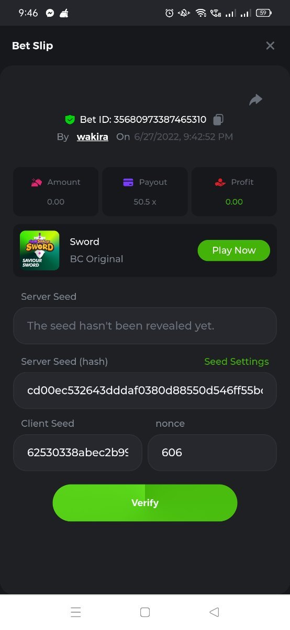The width and height of the screenshot is (290, 630).
Task: Tap the Android home square button
Action: pyautogui.click(x=145, y=612)
